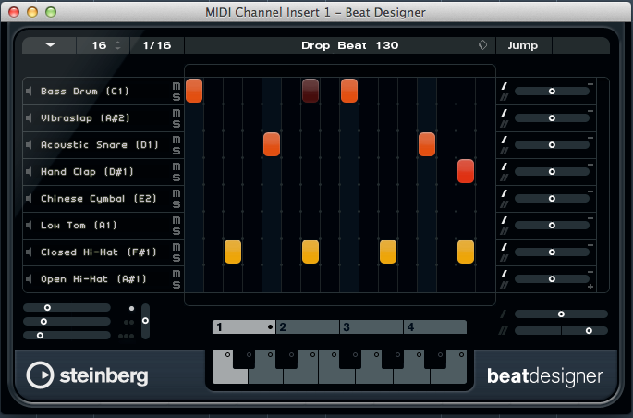Click the middle swing slider at bottom left
This screenshot has height=418, width=633.
(67, 322)
